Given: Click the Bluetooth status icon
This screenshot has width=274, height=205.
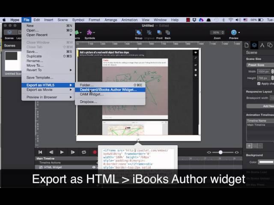Looking at the screenshot, I should [223, 20].
